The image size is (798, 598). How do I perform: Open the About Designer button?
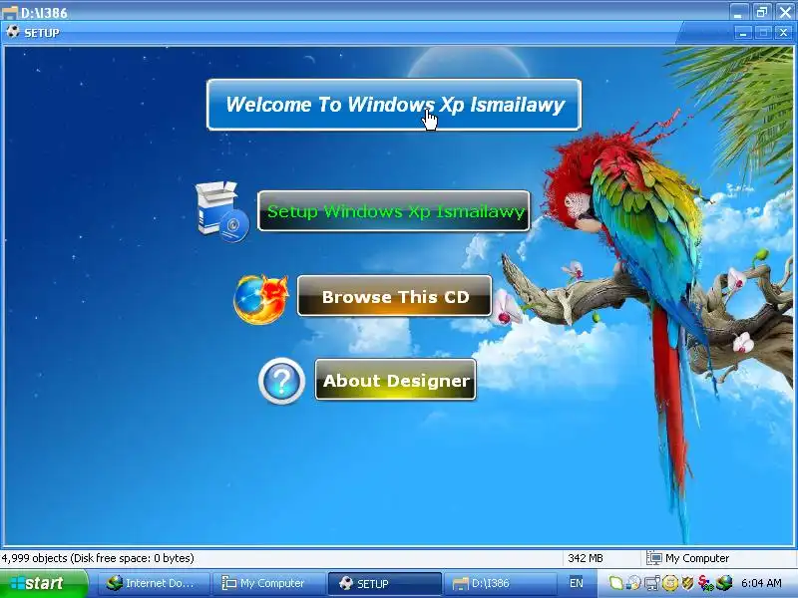tap(395, 380)
